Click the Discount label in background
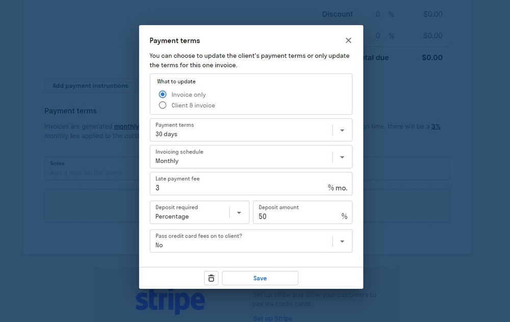The width and height of the screenshot is (510, 322). 337,14
